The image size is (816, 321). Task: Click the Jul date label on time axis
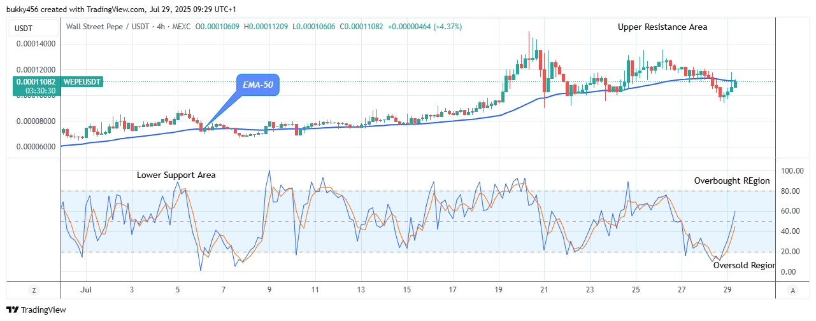coord(86,290)
